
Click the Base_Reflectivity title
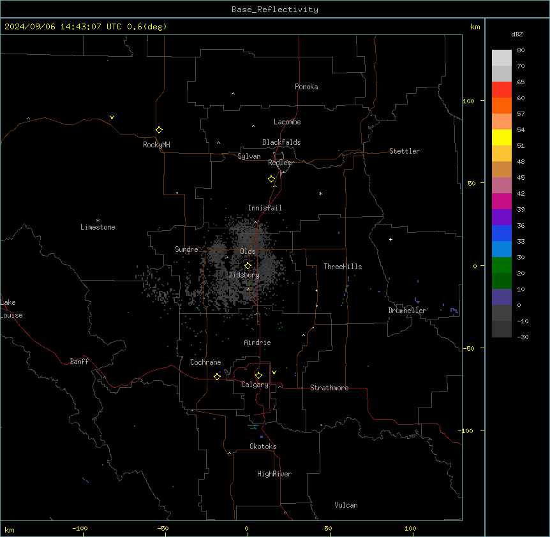click(275, 10)
